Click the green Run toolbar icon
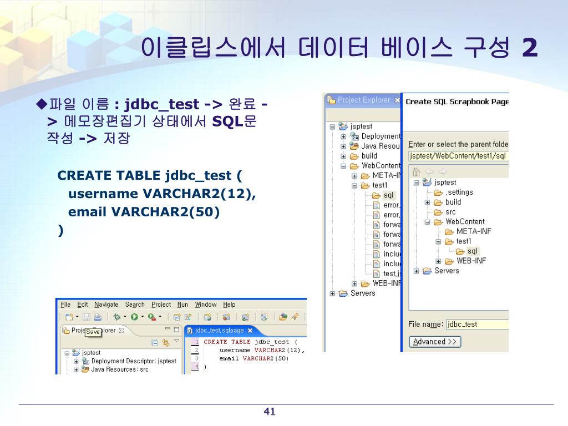The width and height of the screenshot is (568, 426). (134, 317)
